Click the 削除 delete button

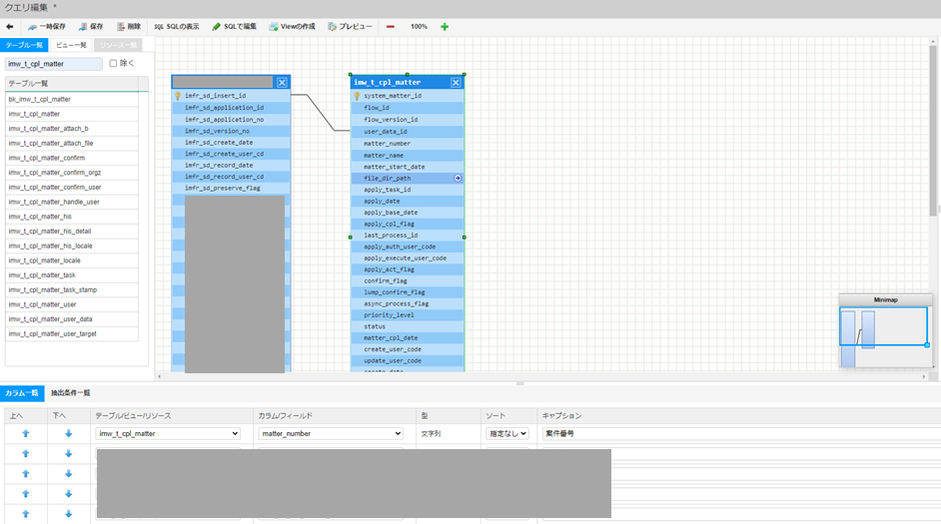[129, 26]
